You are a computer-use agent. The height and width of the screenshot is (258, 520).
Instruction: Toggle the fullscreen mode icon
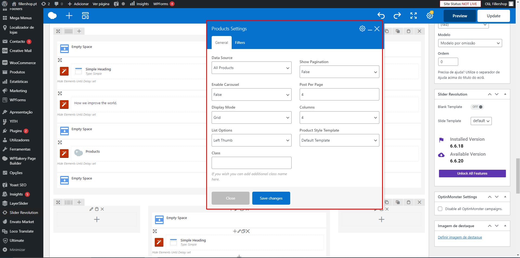pos(414,16)
